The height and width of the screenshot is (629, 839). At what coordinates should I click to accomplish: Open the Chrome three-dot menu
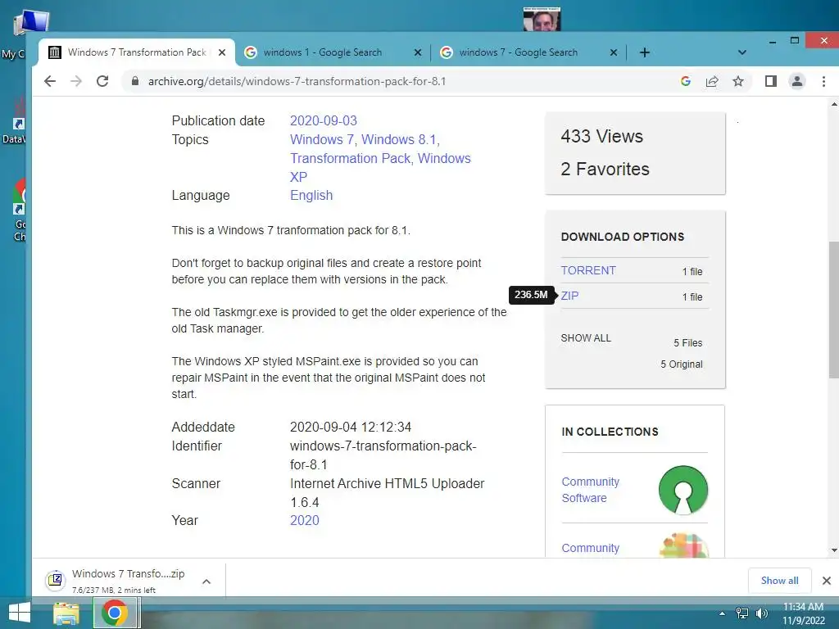pos(823,81)
